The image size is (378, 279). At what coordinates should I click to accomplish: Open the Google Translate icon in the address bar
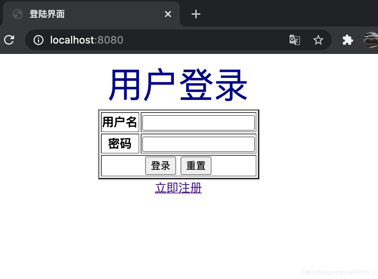pos(295,40)
